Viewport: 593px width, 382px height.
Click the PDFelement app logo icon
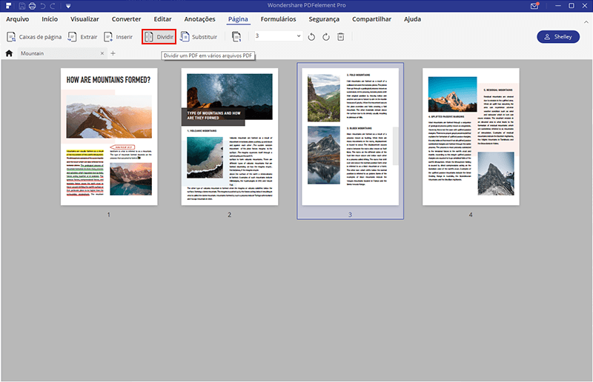tap(8, 6)
